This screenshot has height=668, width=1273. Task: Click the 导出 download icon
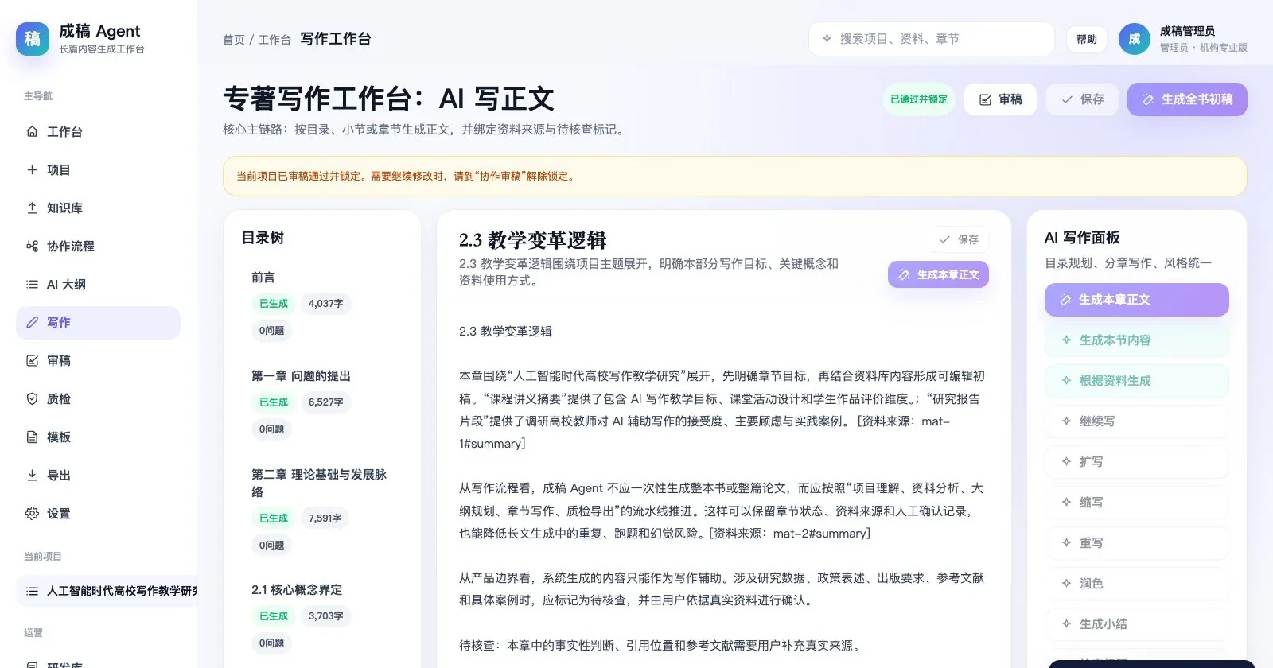coord(32,475)
